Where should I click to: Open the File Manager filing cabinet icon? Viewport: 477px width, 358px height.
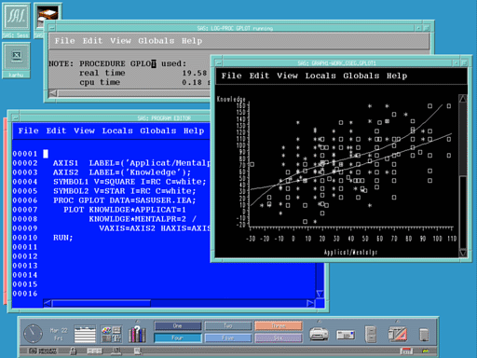click(x=371, y=335)
